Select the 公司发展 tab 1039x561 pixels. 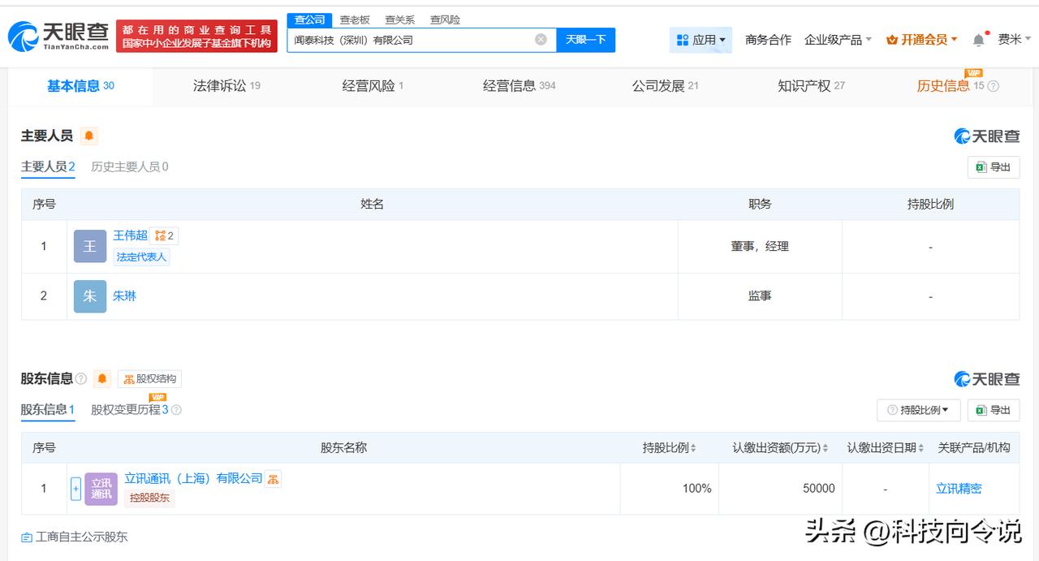point(665,86)
